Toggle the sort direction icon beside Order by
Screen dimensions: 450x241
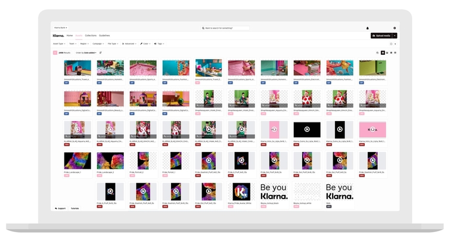click(101, 52)
